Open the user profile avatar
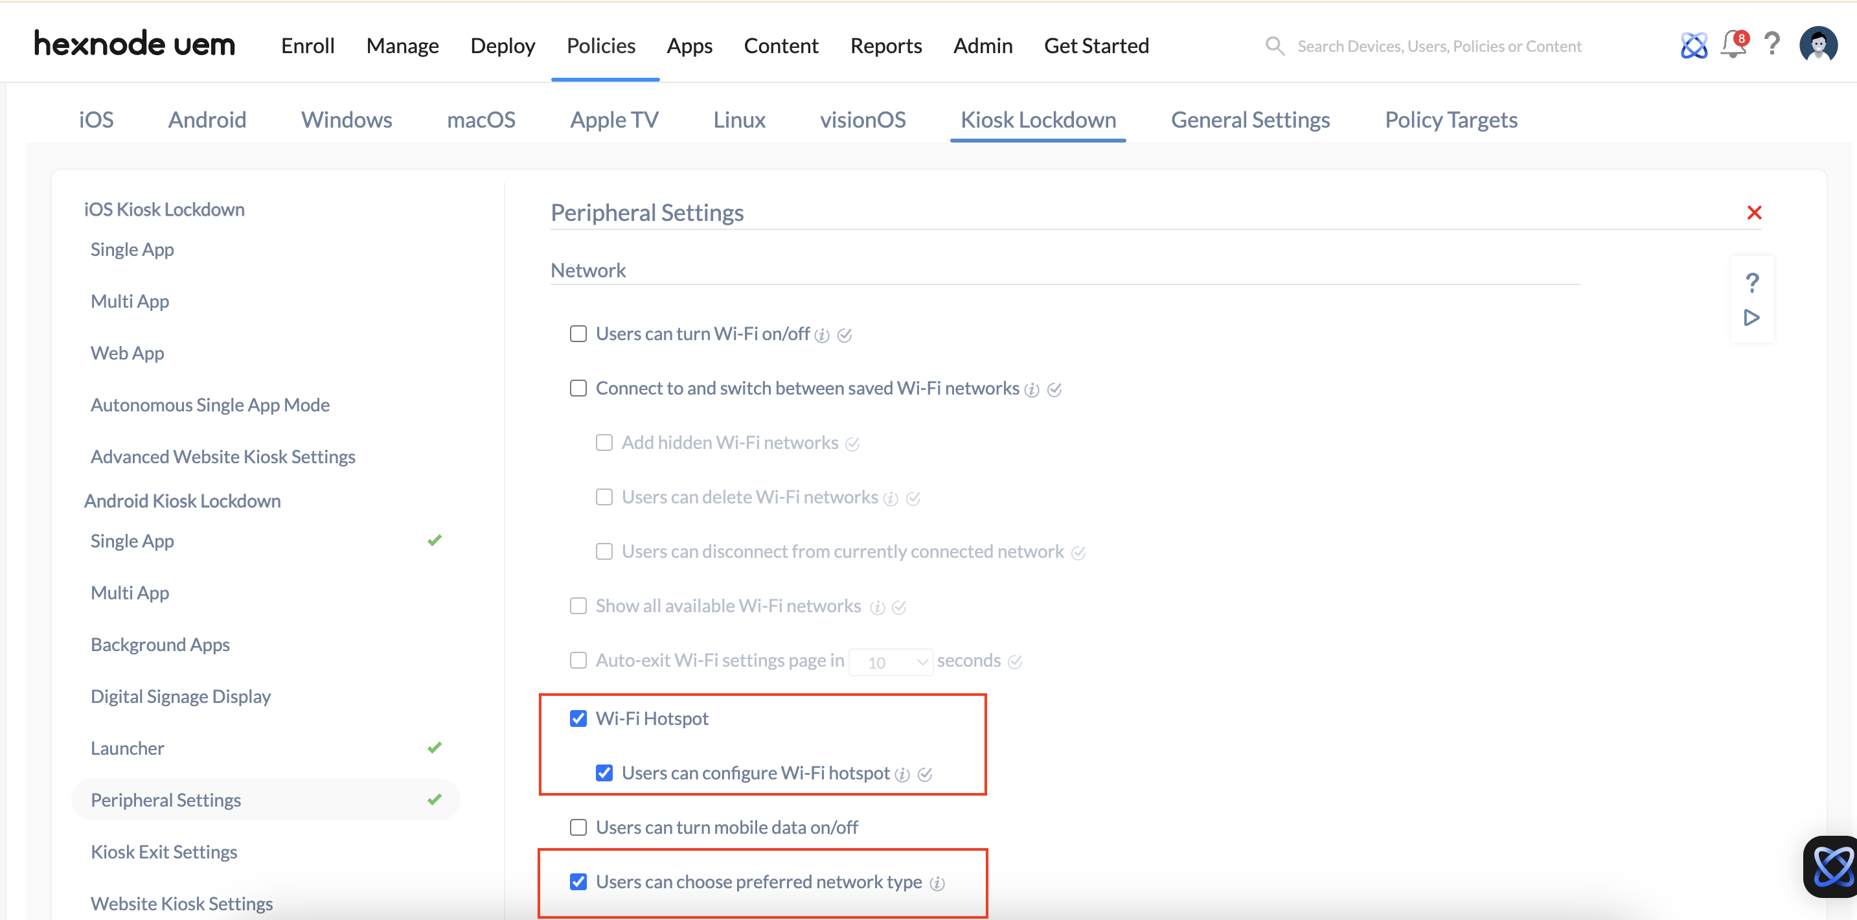 pos(1818,45)
